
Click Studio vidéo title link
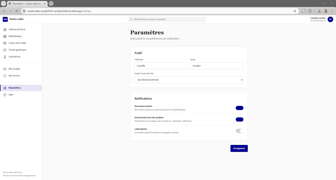[x=16, y=19]
